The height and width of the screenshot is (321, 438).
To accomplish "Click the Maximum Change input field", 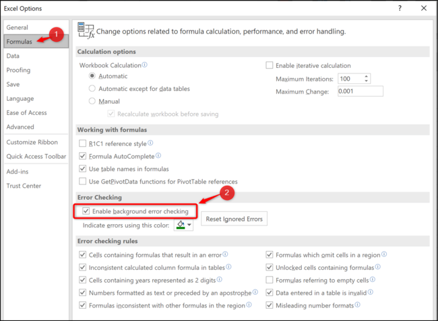I will click(361, 92).
